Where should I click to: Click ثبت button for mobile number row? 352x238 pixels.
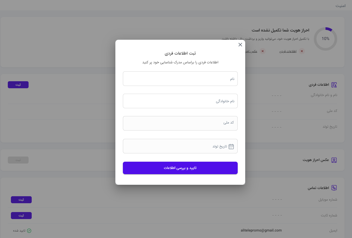point(21,200)
